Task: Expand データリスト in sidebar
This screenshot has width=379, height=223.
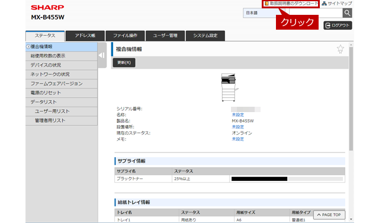Action: click(62, 102)
